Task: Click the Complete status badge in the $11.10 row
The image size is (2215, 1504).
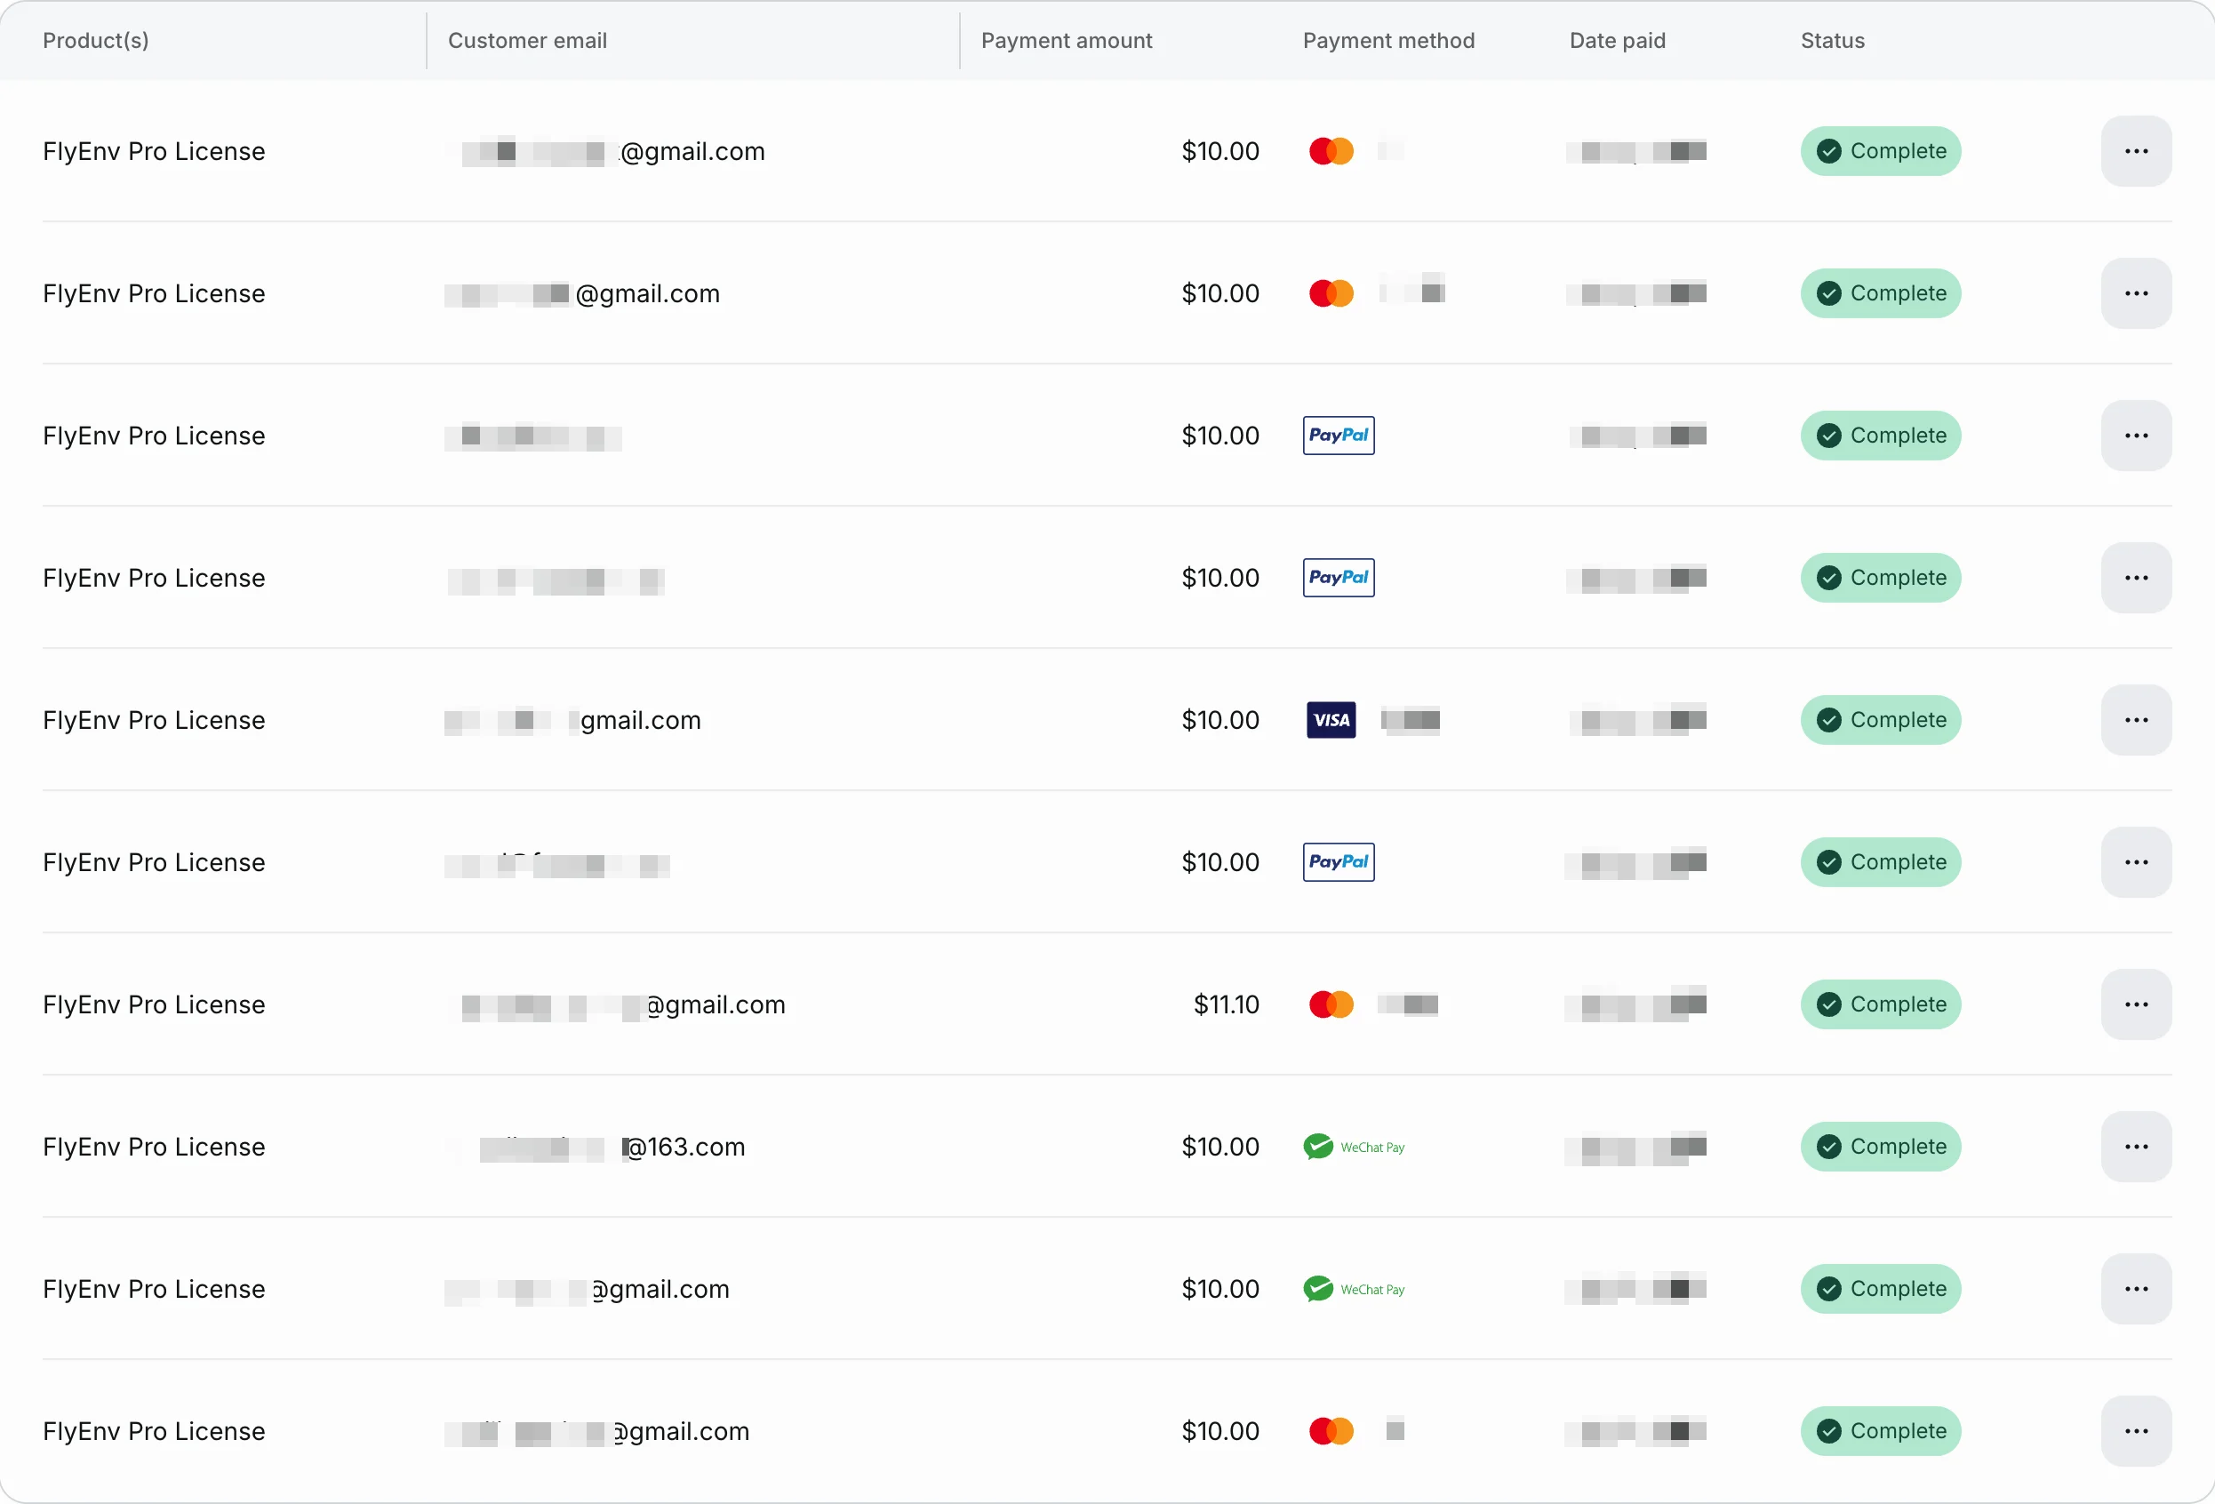Action: 1880,1004
